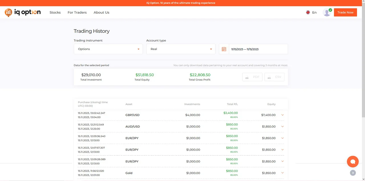Click the $7,400.00 equity value
The image size is (365, 181).
268,115
